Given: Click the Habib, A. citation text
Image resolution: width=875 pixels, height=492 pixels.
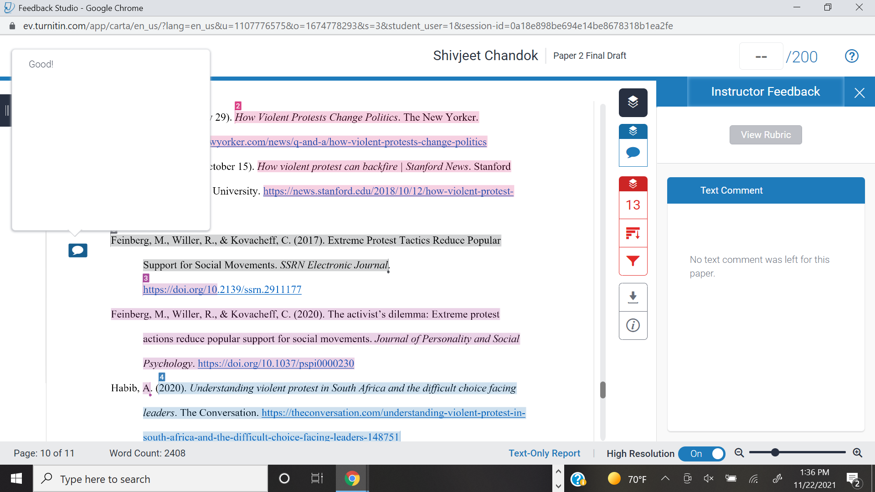Looking at the screenshot, I should point(131,388).
